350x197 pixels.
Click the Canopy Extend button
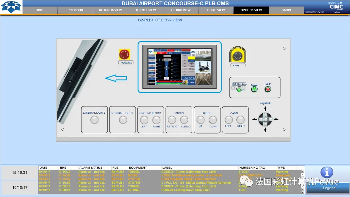184,120
